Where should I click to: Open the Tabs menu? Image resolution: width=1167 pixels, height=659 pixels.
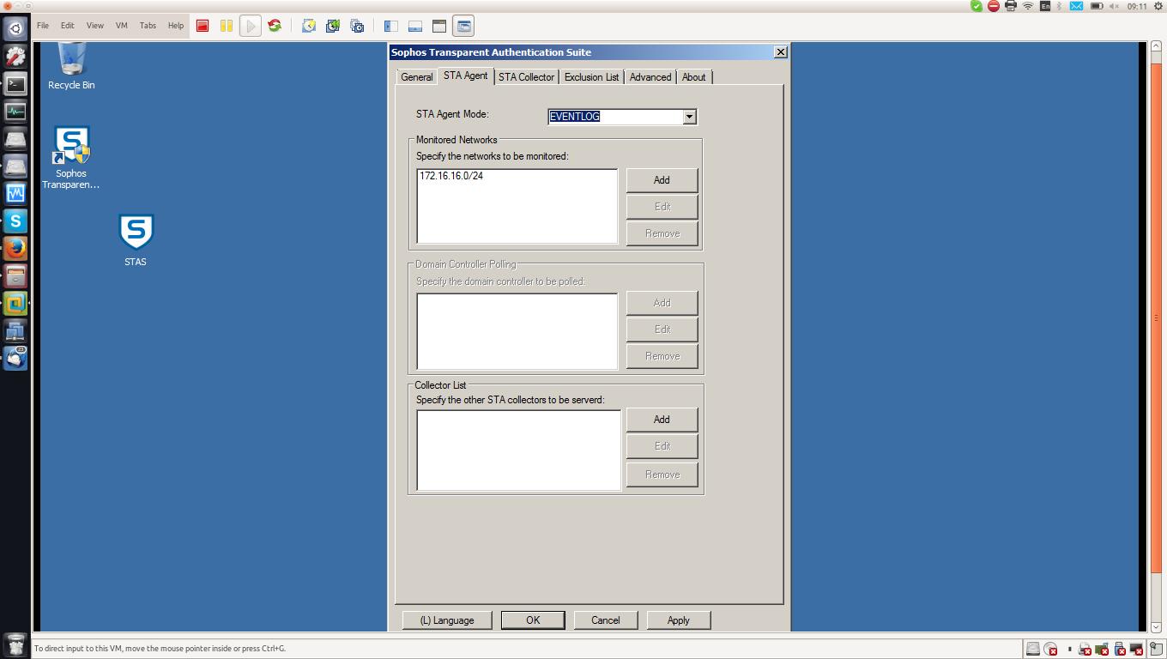point(148,26)
